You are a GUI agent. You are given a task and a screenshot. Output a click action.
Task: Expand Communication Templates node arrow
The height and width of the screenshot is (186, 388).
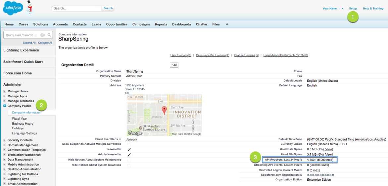5,150
